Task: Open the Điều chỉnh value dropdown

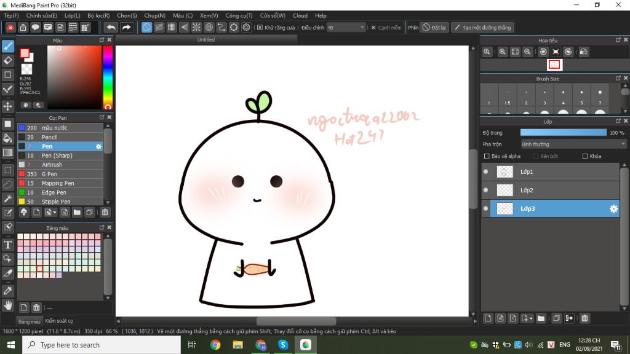Action: 362,28
